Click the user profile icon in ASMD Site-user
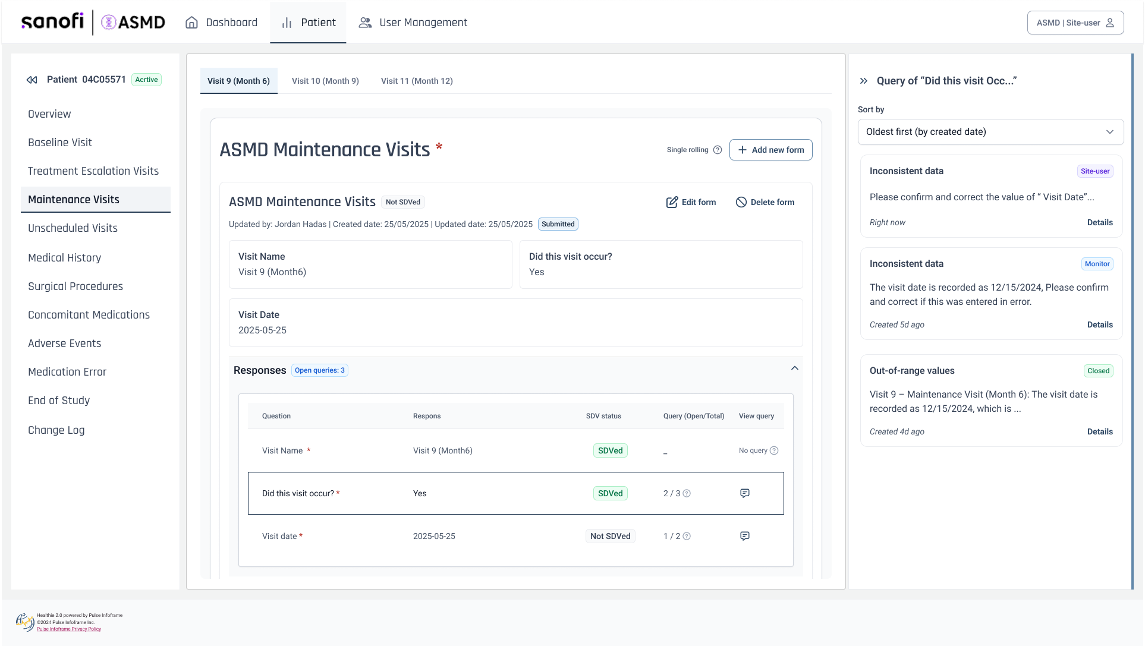 [x=1109, y=23]
